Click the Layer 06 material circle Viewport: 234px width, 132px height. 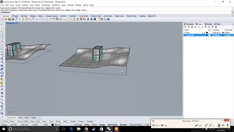(209, 35)
